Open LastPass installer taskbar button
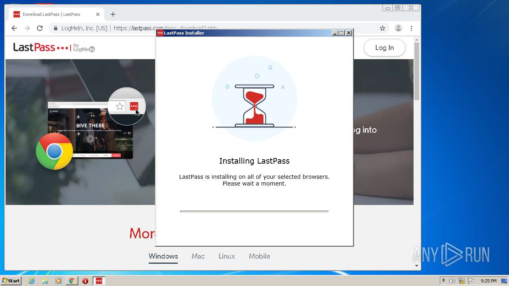509x286 pixels. pos(99,281)
